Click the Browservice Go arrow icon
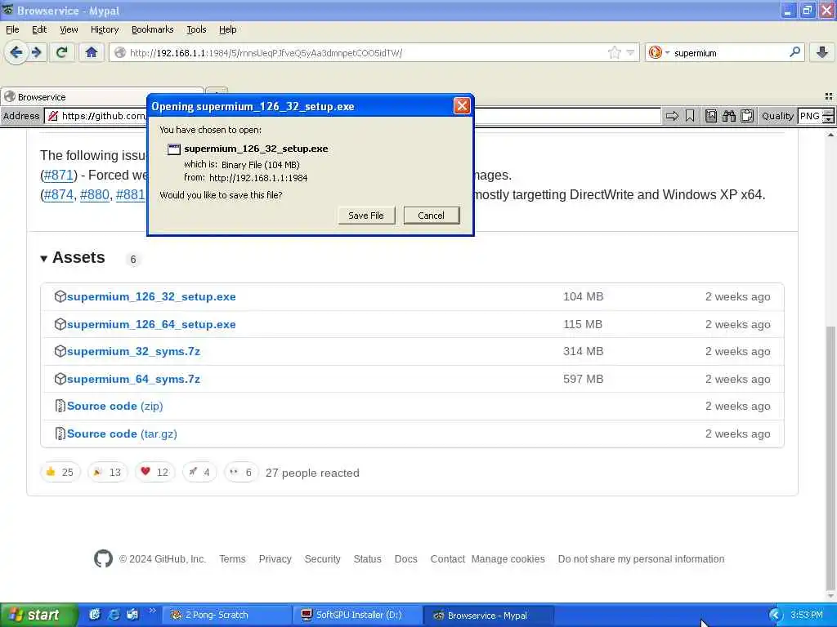Screen dimensions: 837x627 (672, 116)
